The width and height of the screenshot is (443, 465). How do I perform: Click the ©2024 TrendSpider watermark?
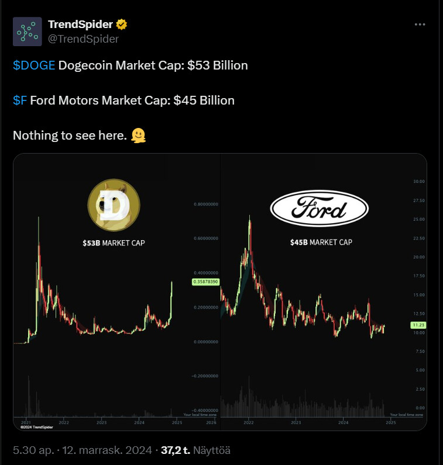pos(37,427)
